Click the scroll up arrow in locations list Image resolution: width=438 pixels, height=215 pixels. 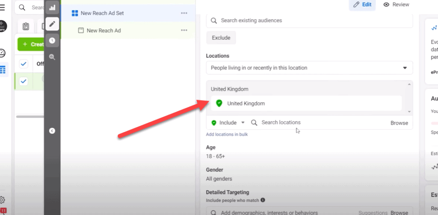click(409, 84)
